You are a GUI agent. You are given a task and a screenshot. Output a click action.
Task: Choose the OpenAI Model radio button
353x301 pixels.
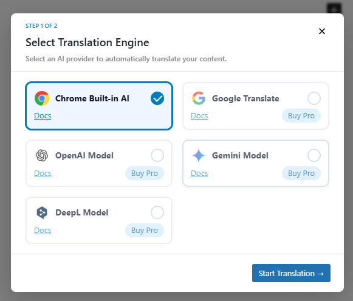pyautogui.click(x=157, y=155)
